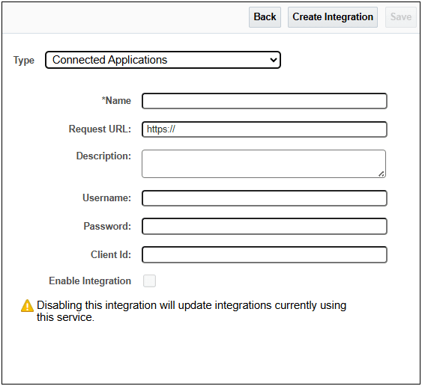Image resolution: width=422 pixels, height=386 pixels.
Task: Click the 'Disabling this integration' warning message
Action: (x=191, y=311)
